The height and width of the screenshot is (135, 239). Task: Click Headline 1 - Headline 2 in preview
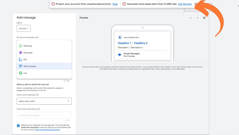pyautogui.click(x=133, y=43)
